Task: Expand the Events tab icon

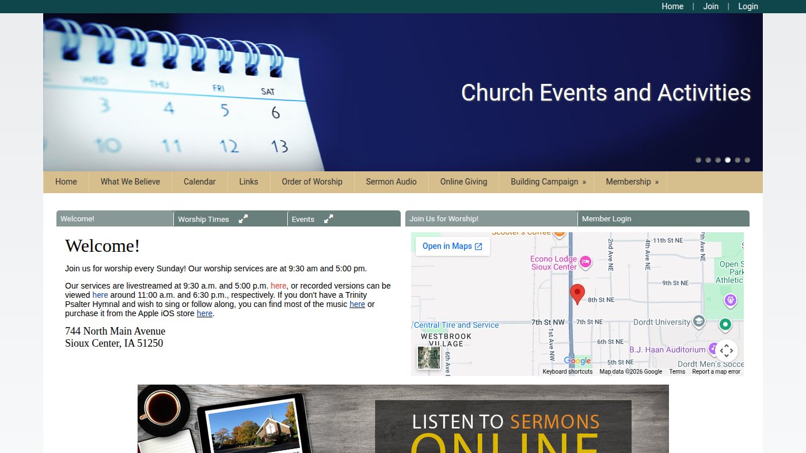Action: click(329, 218)
